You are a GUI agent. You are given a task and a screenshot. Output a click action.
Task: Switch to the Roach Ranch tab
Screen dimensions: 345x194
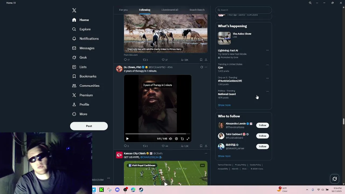197,10
